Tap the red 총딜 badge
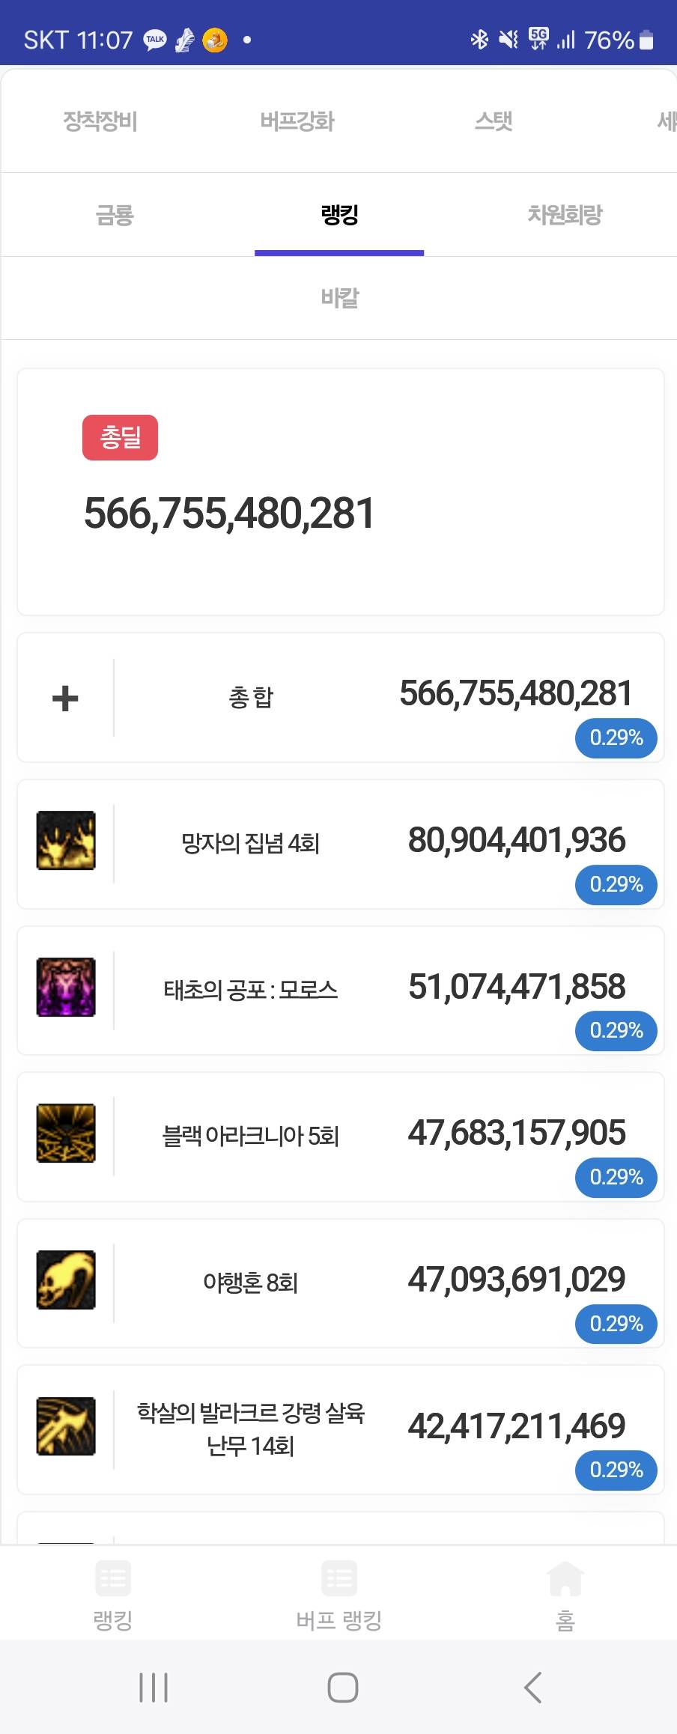Image resolution: width=677 pixels, height=1734 pixels. tap(120, 438)
